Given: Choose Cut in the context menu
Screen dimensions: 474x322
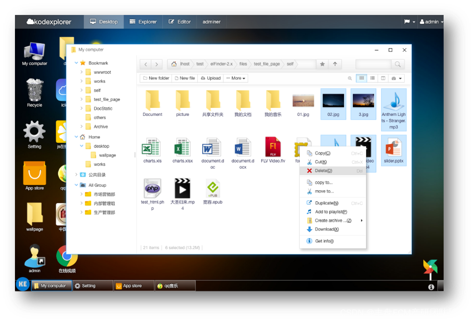Looking at the screenshot, I should click(332, 162).
